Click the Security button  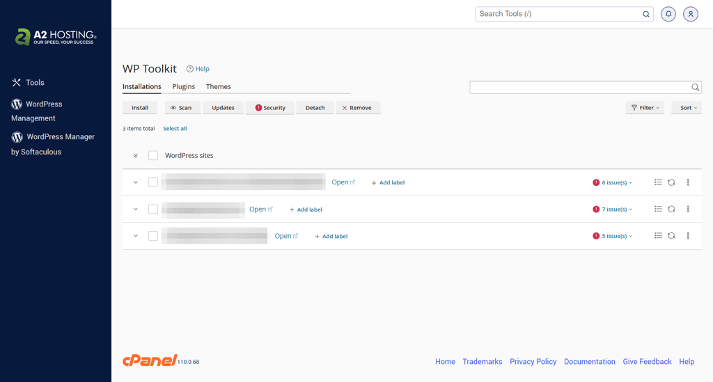click(x=270, y=108)
